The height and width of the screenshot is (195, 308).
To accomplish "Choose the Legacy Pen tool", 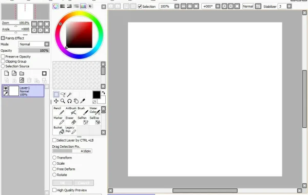I will click(71, 130).
